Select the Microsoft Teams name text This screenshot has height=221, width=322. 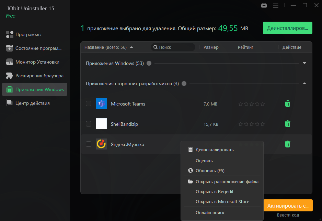click(128, 104)
